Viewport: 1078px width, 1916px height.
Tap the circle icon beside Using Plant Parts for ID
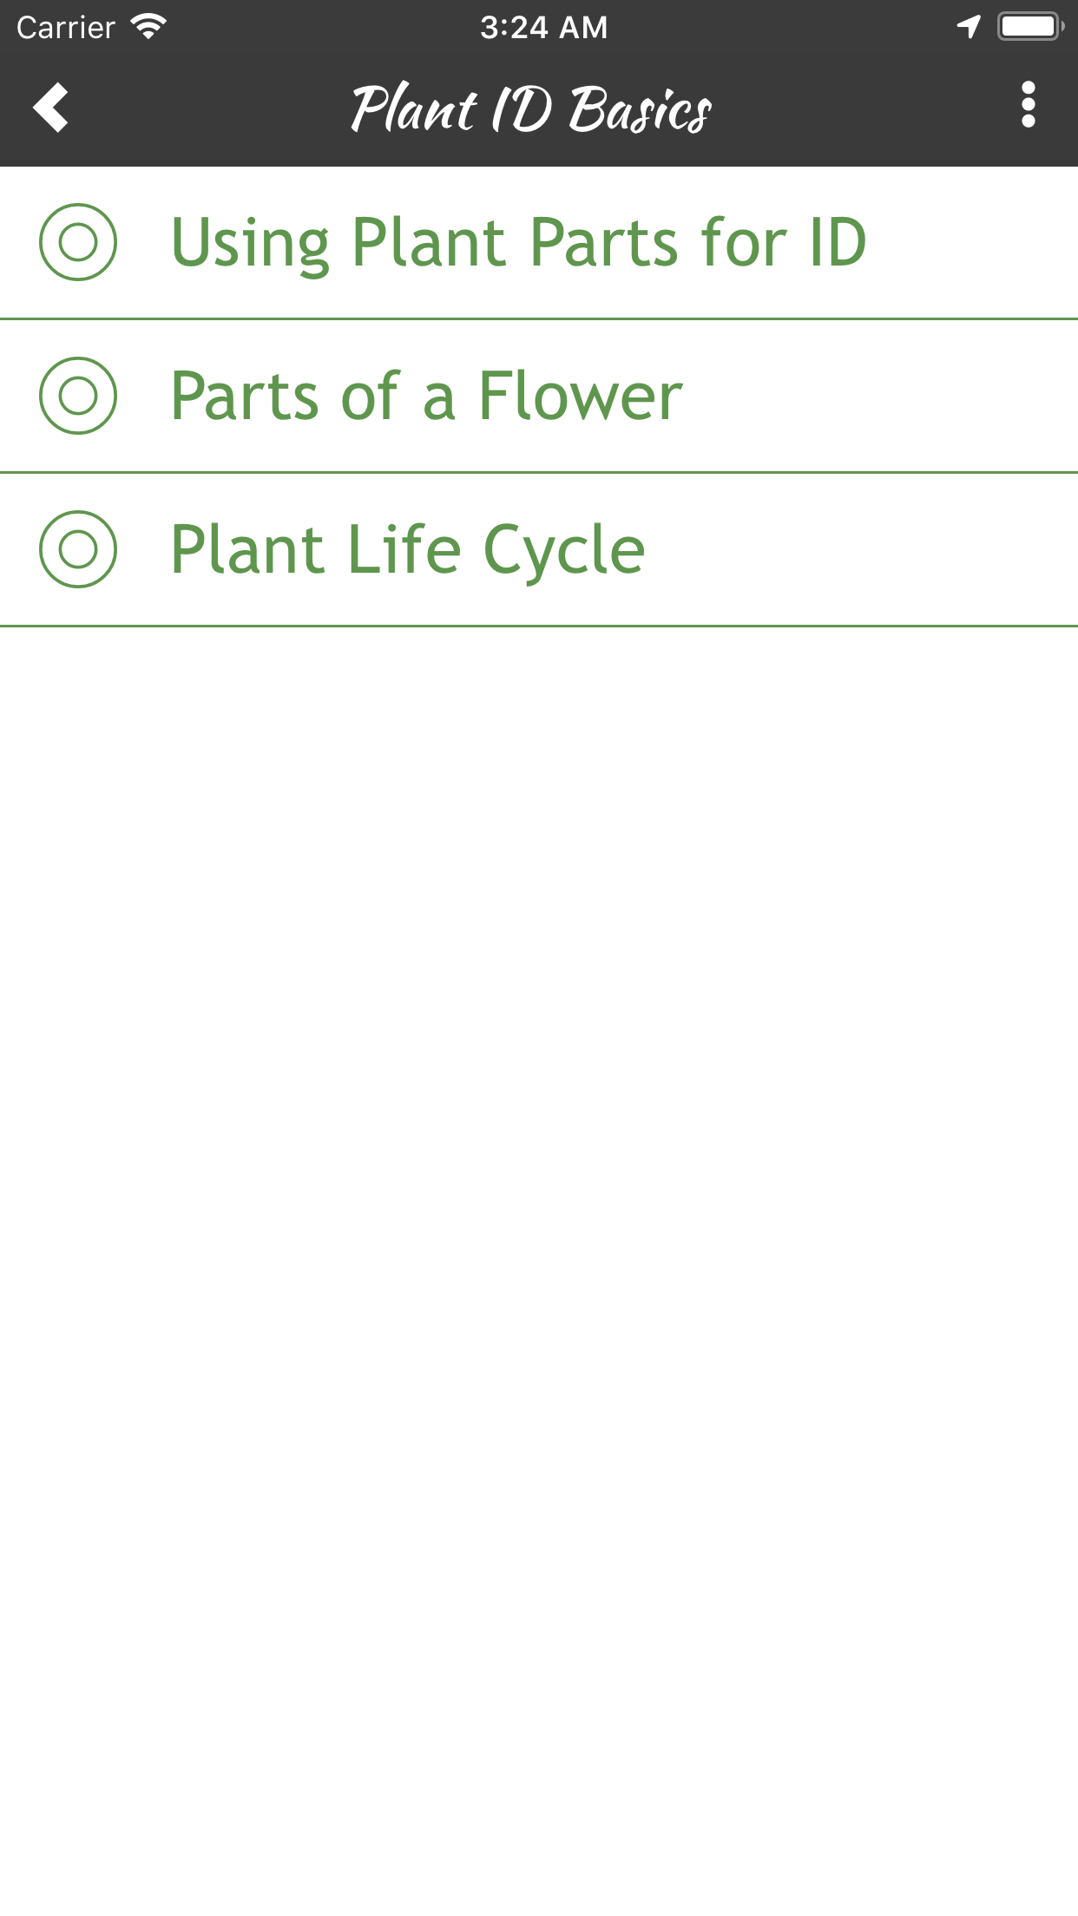pyautogui.click(x=78, y=242)
